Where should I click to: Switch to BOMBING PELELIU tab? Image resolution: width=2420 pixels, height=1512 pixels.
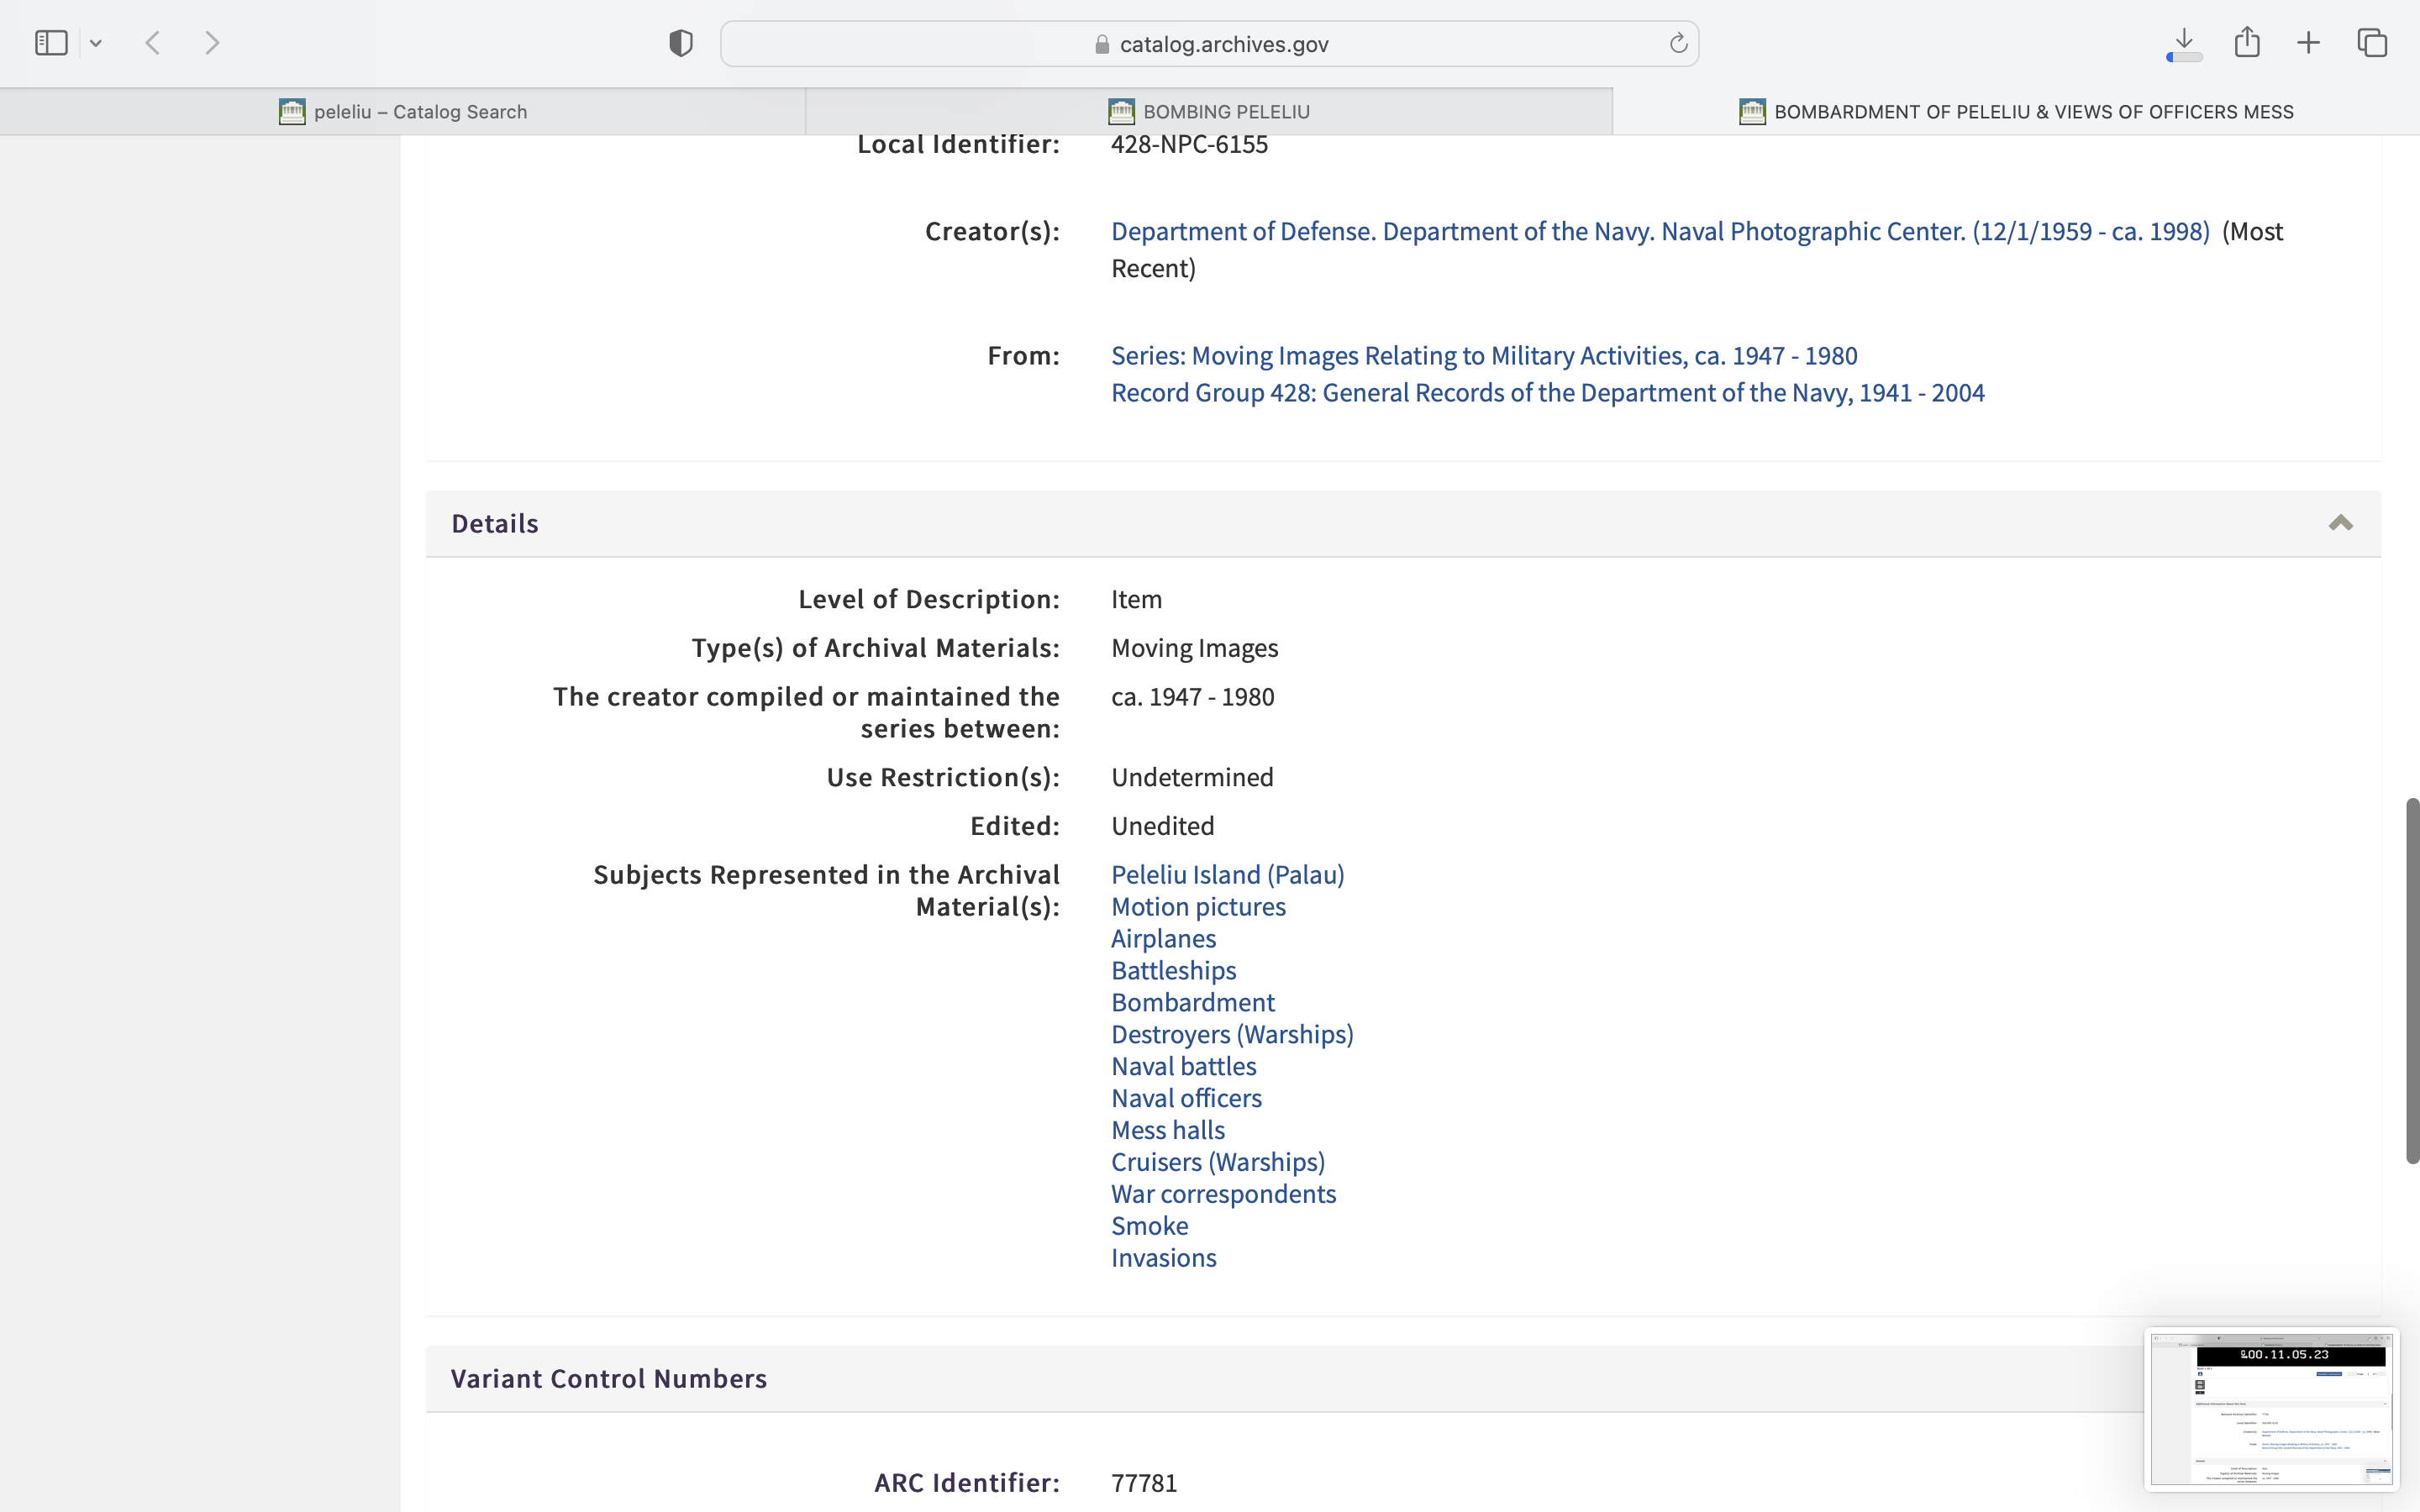point(1209,112)
